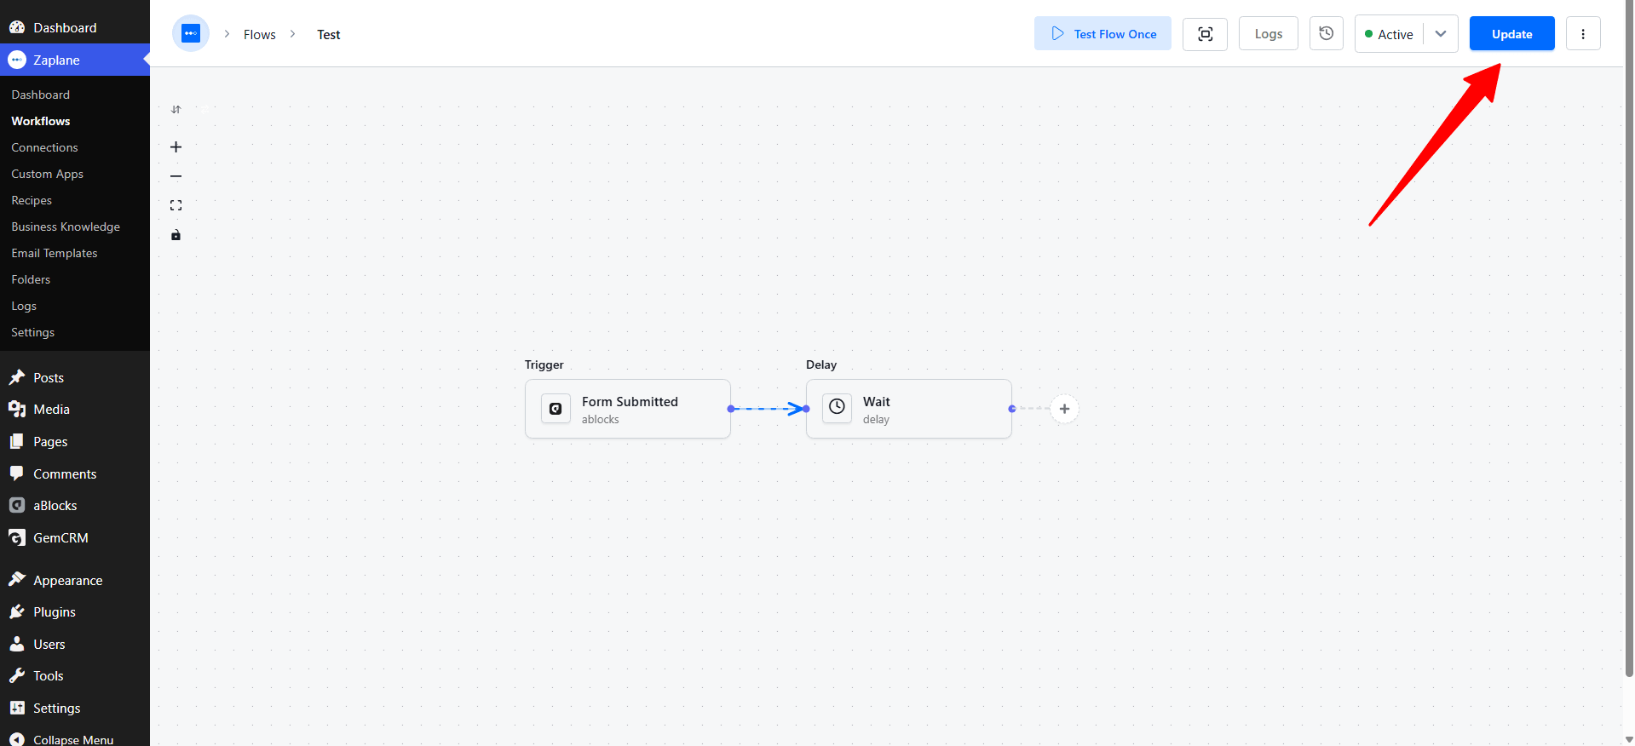Open the Pages menu
This screenshot has width=1635, height=746.
pos(75,442)
